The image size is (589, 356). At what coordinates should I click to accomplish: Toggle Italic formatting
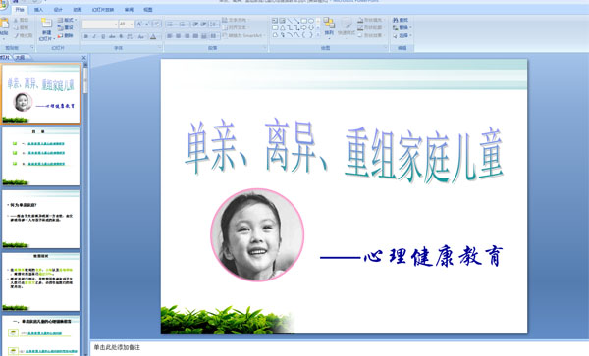tap(94, 36)
